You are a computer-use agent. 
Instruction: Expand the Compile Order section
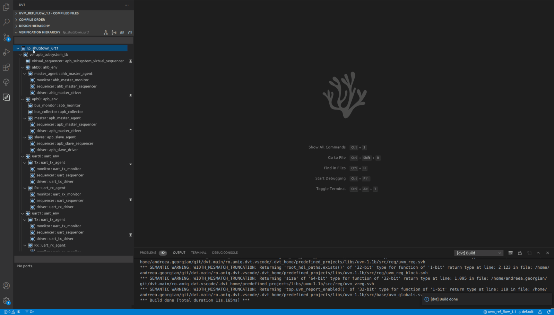coord(32,20)
